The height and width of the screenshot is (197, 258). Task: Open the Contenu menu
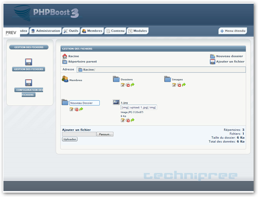point(115,31)
